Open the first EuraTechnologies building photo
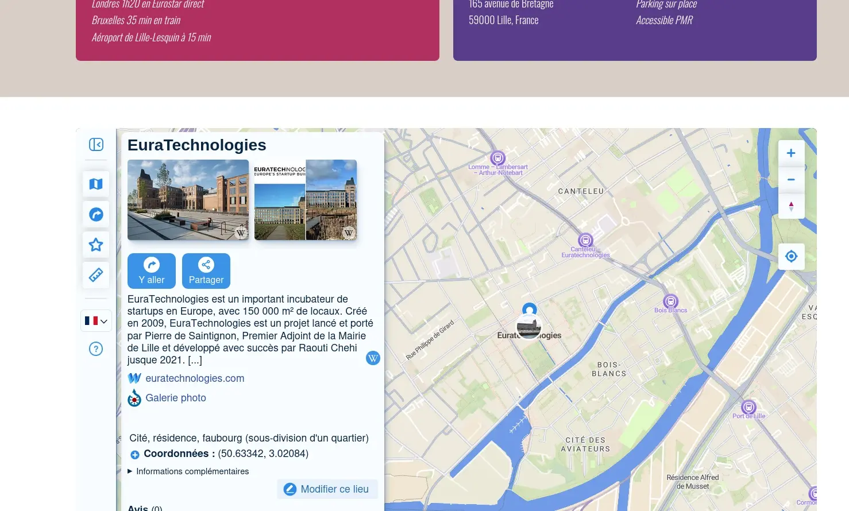The width and height of the screenshot is (849, 511). (x=188, y=199)
